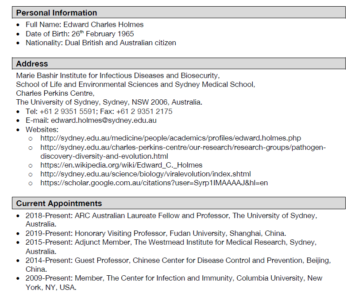The width and height of the screenshot is (351, 293).
Task: Click the edward.holmes@sydney.edu.au email address
Action: [104, 120]
